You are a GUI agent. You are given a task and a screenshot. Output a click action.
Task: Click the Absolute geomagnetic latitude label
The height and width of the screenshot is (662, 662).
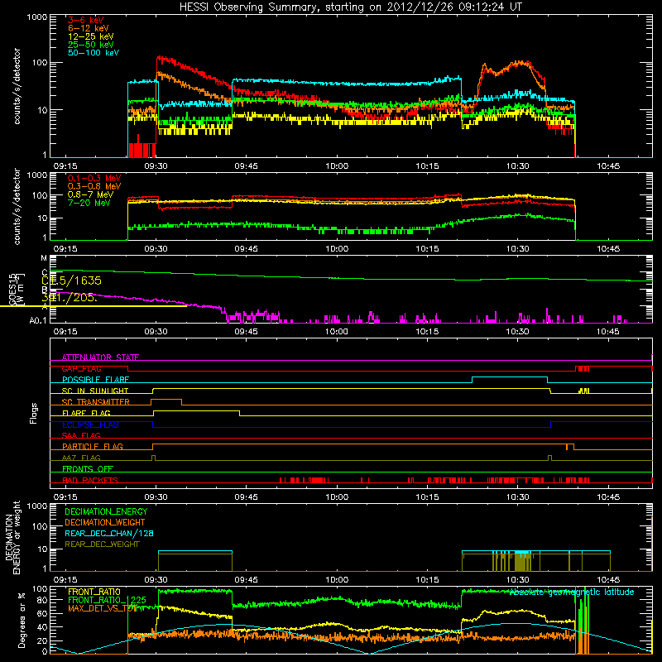pos(572,592)
